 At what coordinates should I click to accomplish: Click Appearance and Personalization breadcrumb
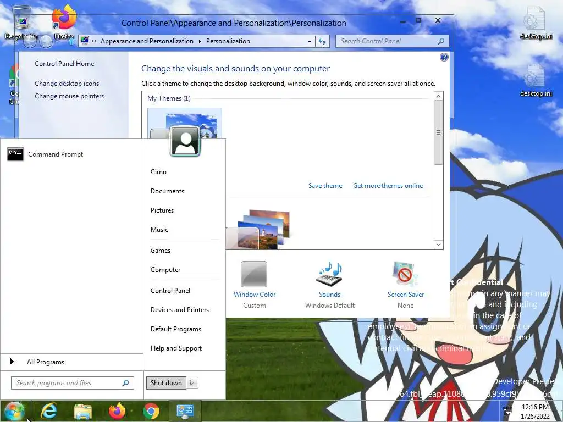click(147, 41)
